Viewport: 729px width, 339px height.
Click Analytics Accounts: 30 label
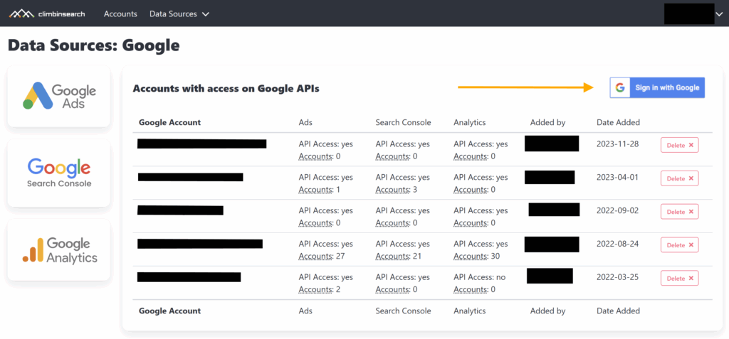(475, 257)
